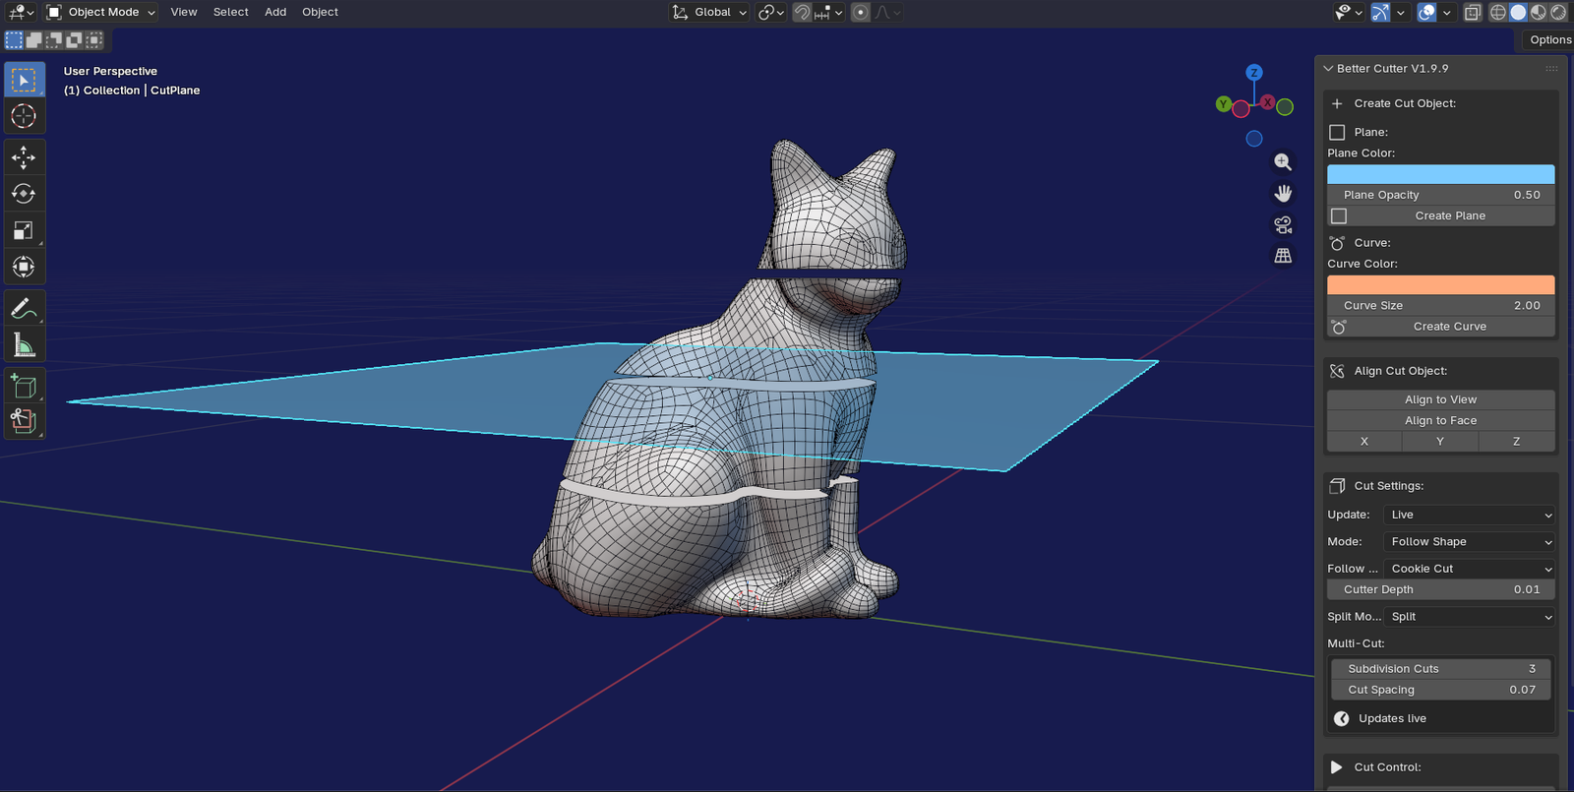Click the Create Curve button

click(1449, 327)
